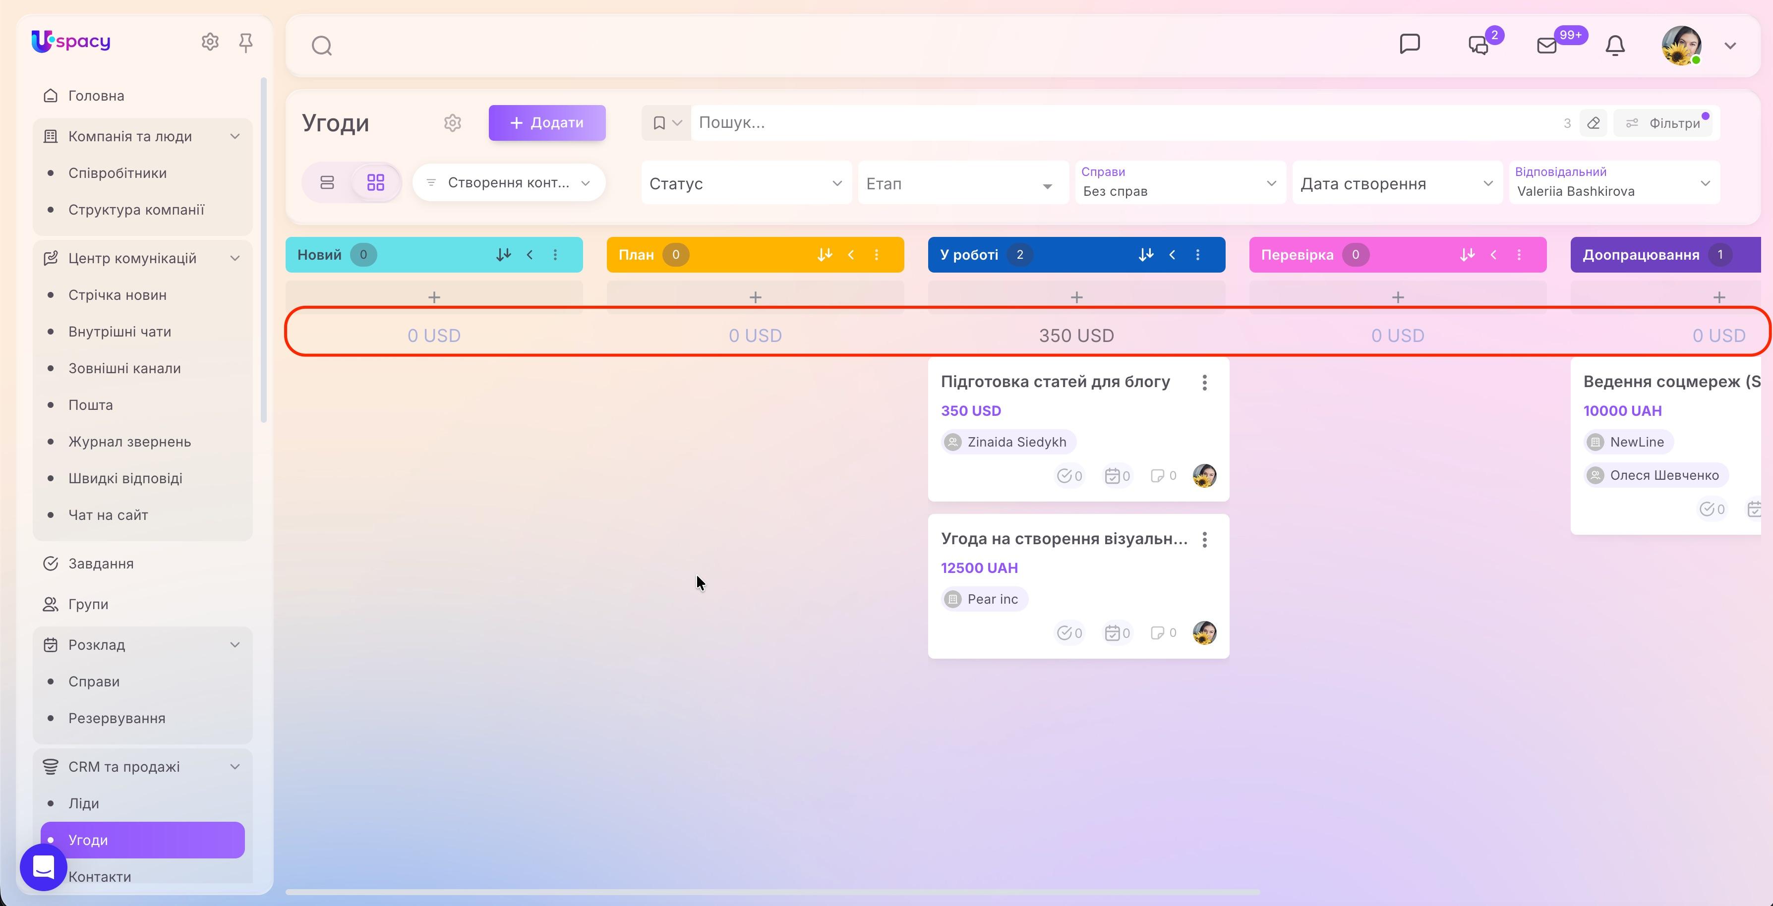Viewport: 1773px width, 906px height.
Task: Click the Додати button
Action: tap(547, 123)
